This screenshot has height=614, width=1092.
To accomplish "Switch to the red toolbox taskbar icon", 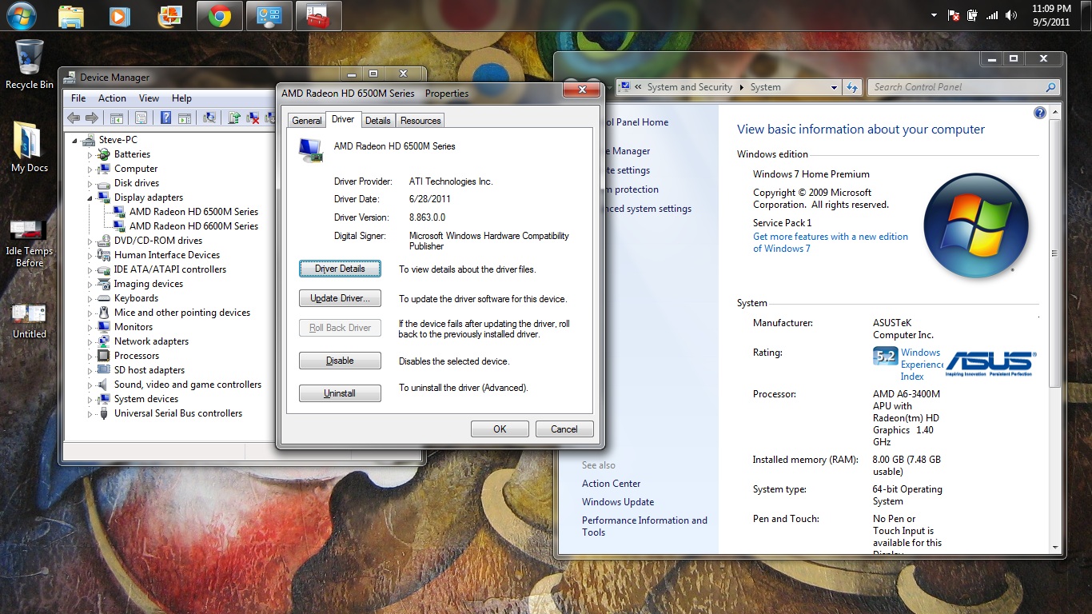I will click(318, 16).
